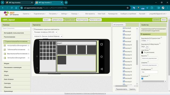Click the ТабличноеРасположение palette icon
This screenshot has width=170, height=95.
[x=5, y=50]
